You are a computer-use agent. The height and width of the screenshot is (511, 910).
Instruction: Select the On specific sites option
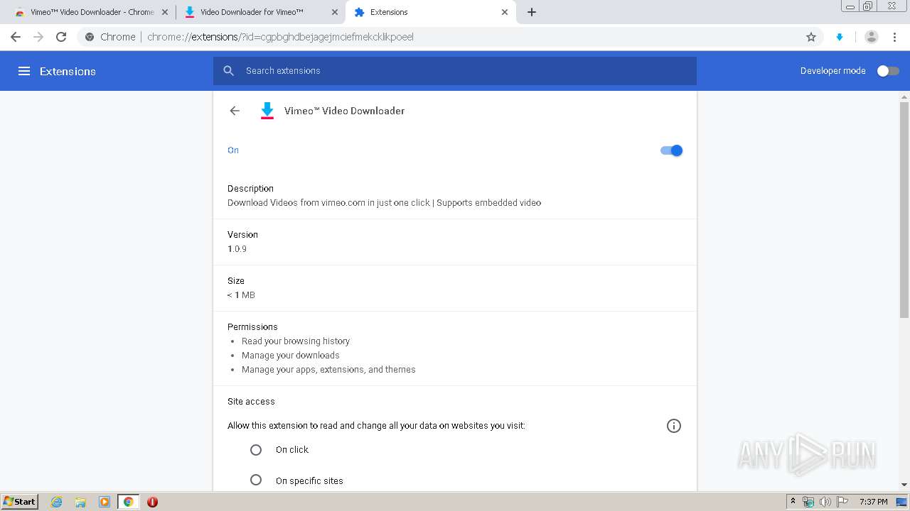256,480
